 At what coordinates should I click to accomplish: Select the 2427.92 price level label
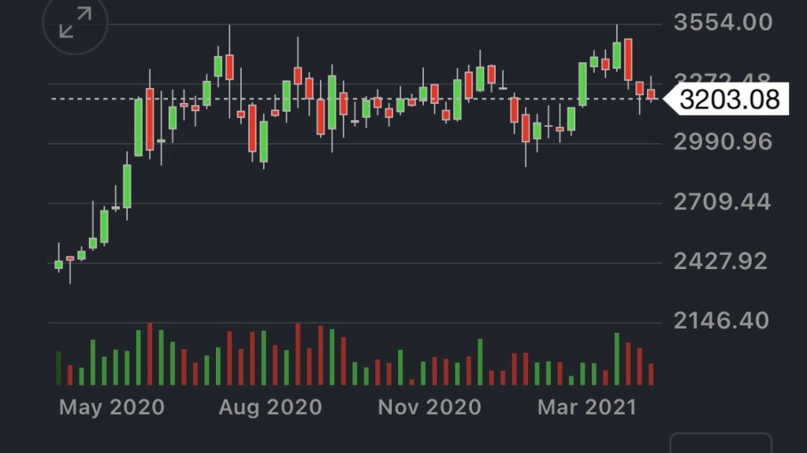(x=723, y=261)
